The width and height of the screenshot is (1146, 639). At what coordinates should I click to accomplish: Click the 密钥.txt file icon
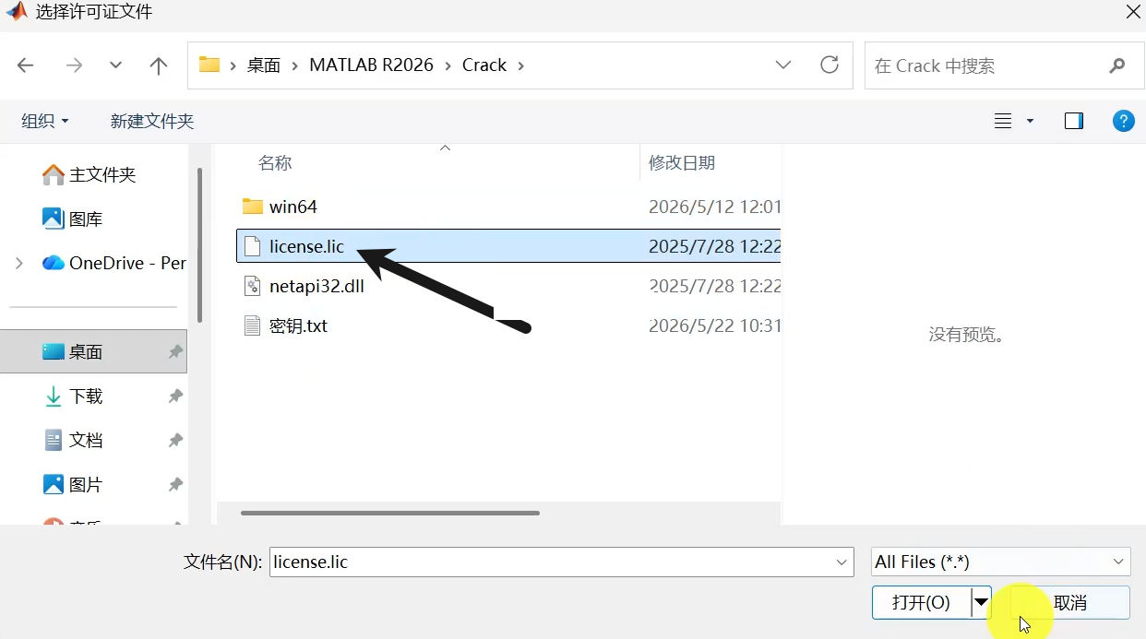pos(252,325)
